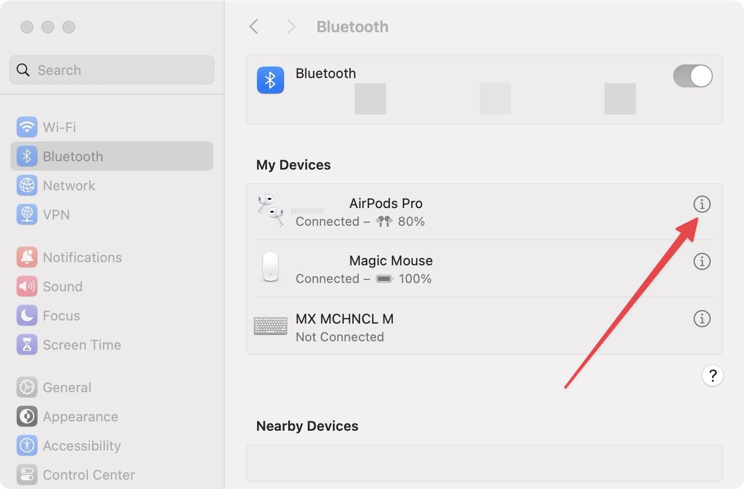Go forward using the forward chevron
The height and width of the screenshot is (489, 744).
291,27
